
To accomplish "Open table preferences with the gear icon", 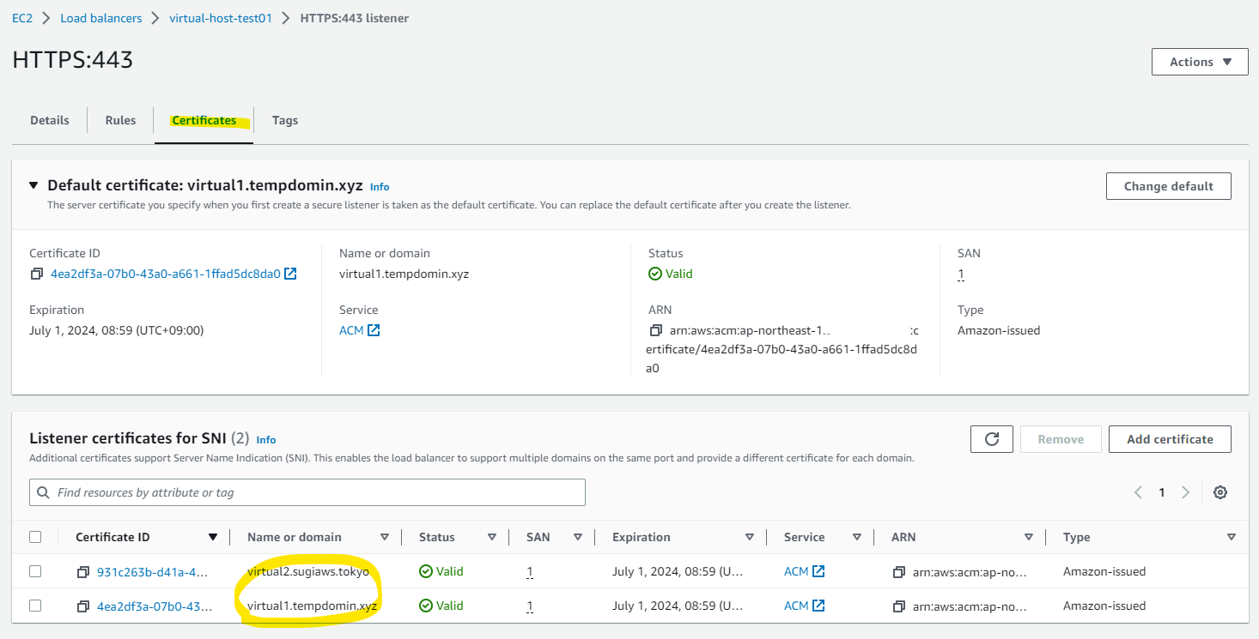I will tap(1220, 492).
